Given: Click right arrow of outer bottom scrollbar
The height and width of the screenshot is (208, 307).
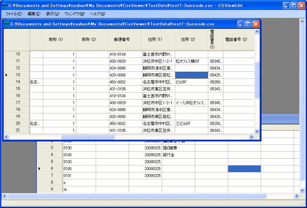Looking at the screenshot, I should click(x=297, y=196).
